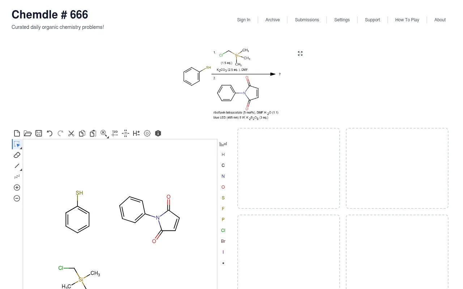Click the Redo arrow icon

(x=60, y=133)
